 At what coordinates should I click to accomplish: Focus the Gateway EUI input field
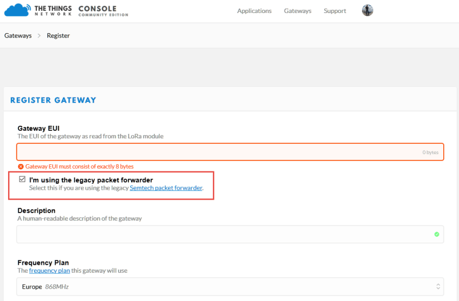coord(217,152)
